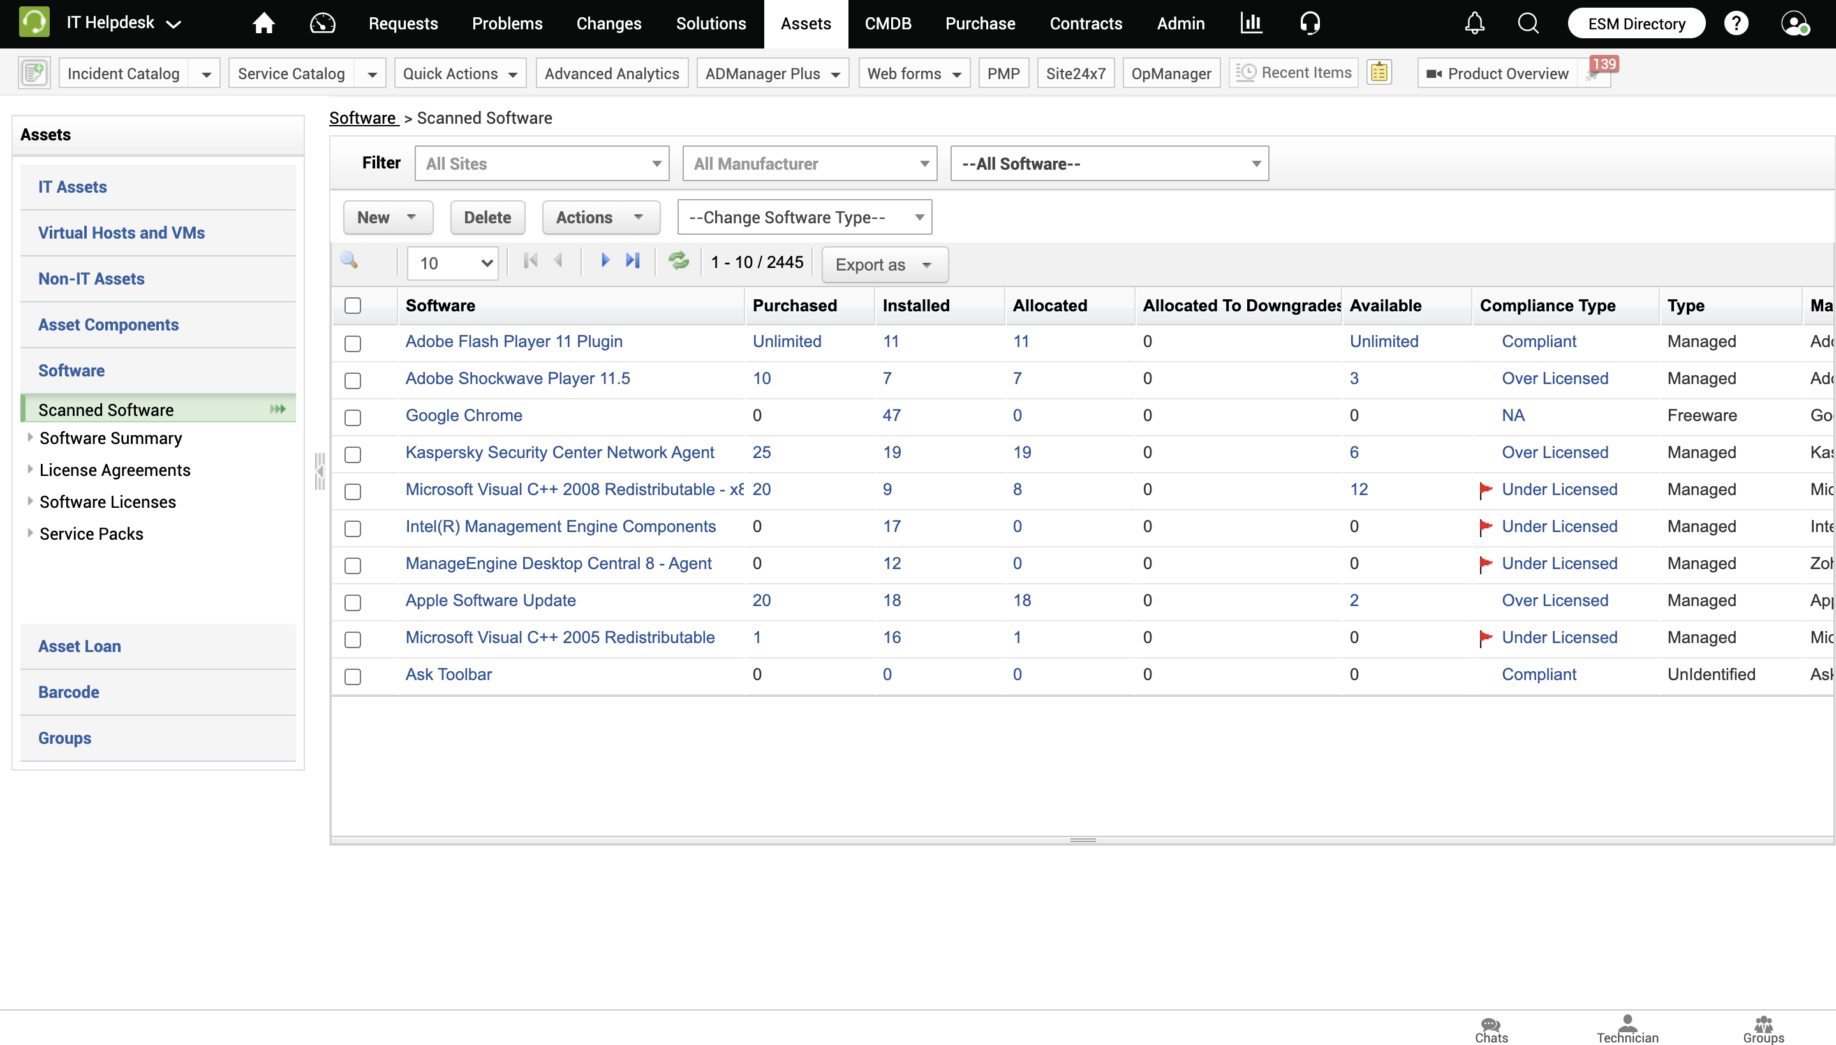Open the Reports bar chart icon
The image size is (1836, 1045).
point(1251,24)
